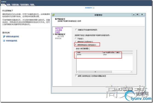Screen dimensions: 153x103
Task: Click the icon beside 转换成虚拟机
Action: (x=4, y=41)
